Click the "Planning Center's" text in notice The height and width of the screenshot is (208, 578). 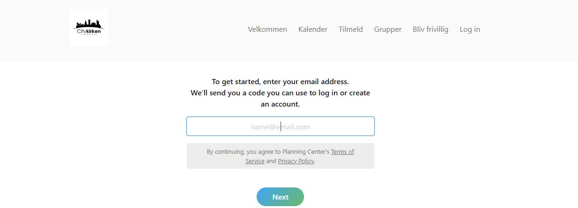pos(306,152)
